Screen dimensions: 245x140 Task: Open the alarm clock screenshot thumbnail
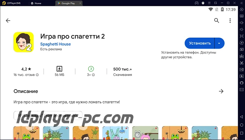click(x=145, y=133)
